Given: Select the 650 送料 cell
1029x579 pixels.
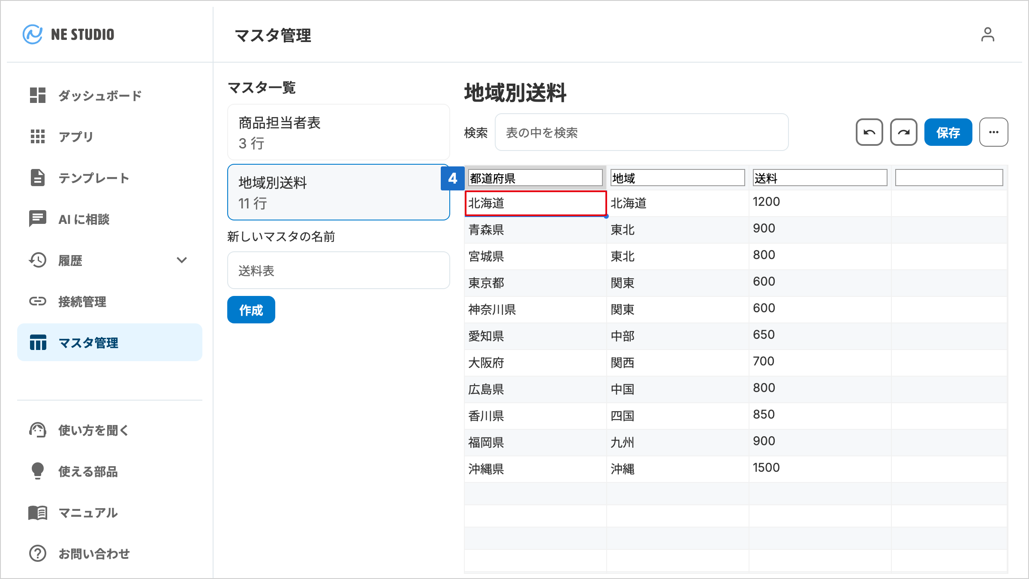Looking at the screenshot, I should tap(820, 336).
